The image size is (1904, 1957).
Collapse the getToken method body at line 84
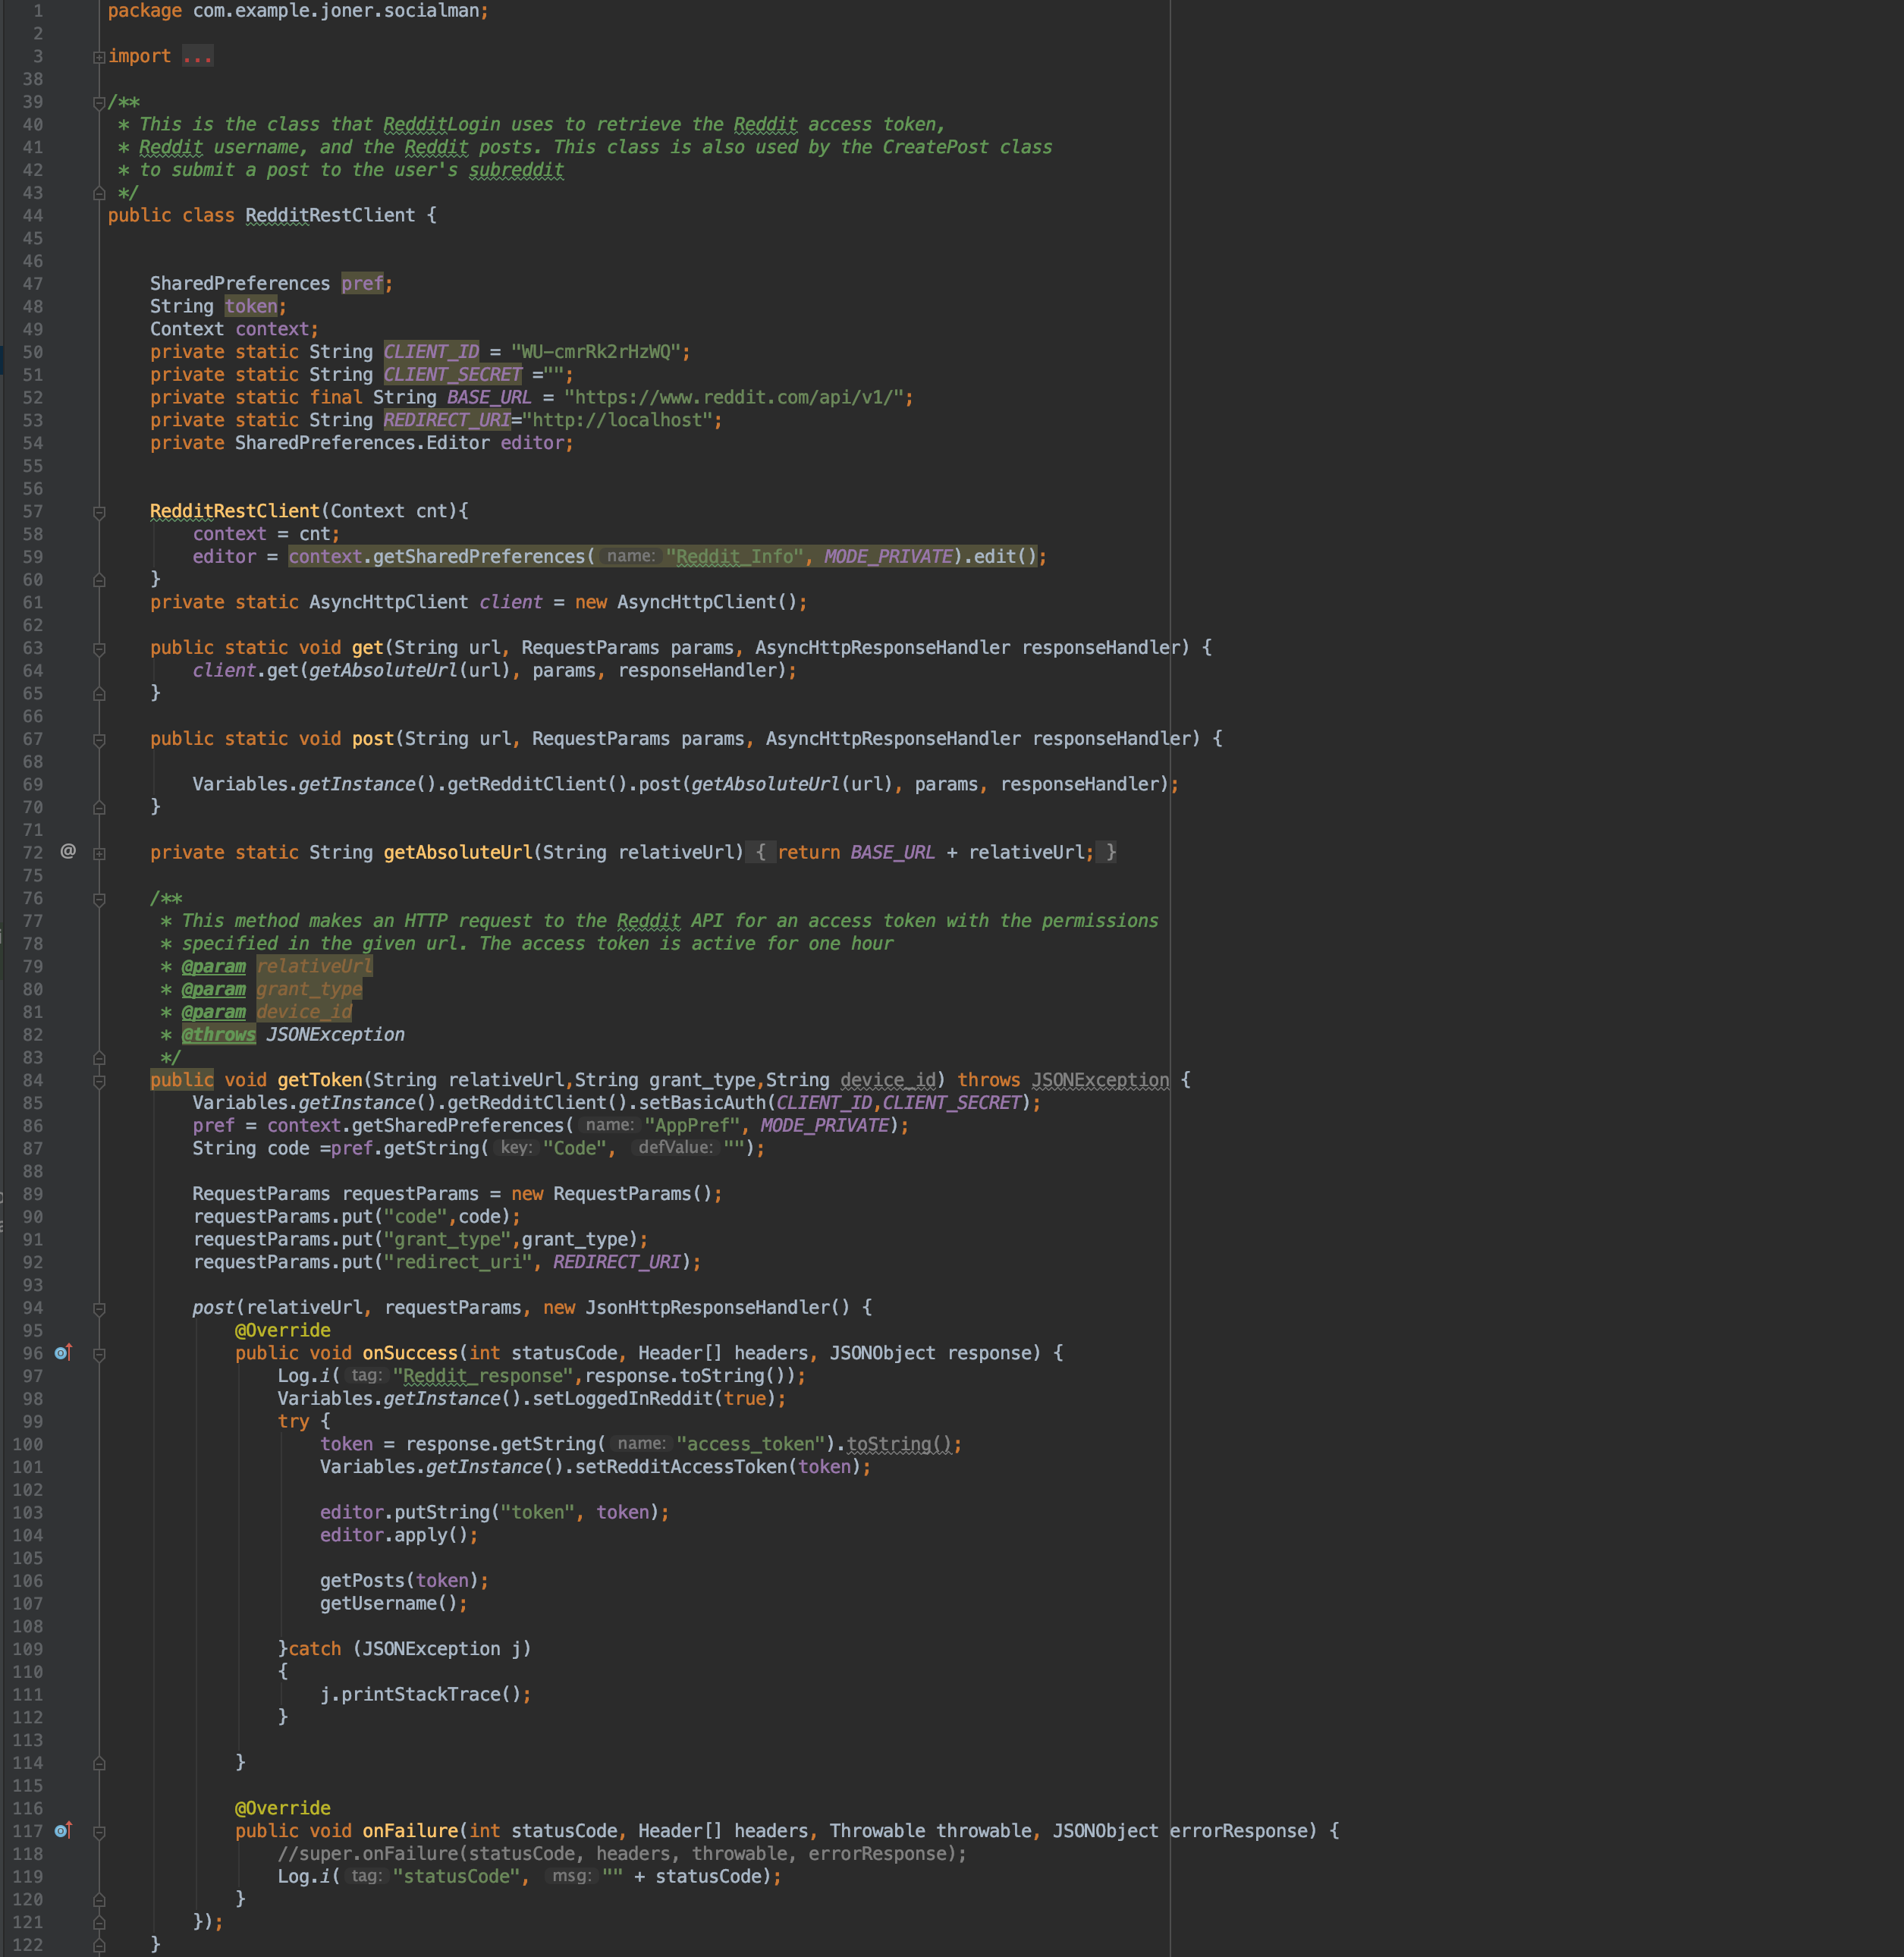[x=99, y=1081]
